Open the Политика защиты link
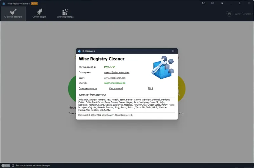The width and height of the screenshot is (254, 168). pyautogui.click(x=88, y=88)
